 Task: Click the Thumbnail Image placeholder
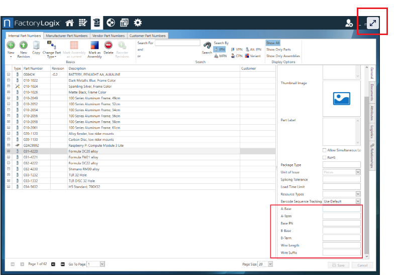pyautogui.click(x=342, y=99)
